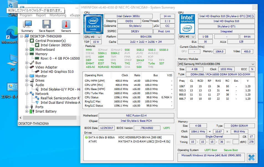Click the blue X icon in System Summary
The image size is (264, 167).
pos(251,158)
